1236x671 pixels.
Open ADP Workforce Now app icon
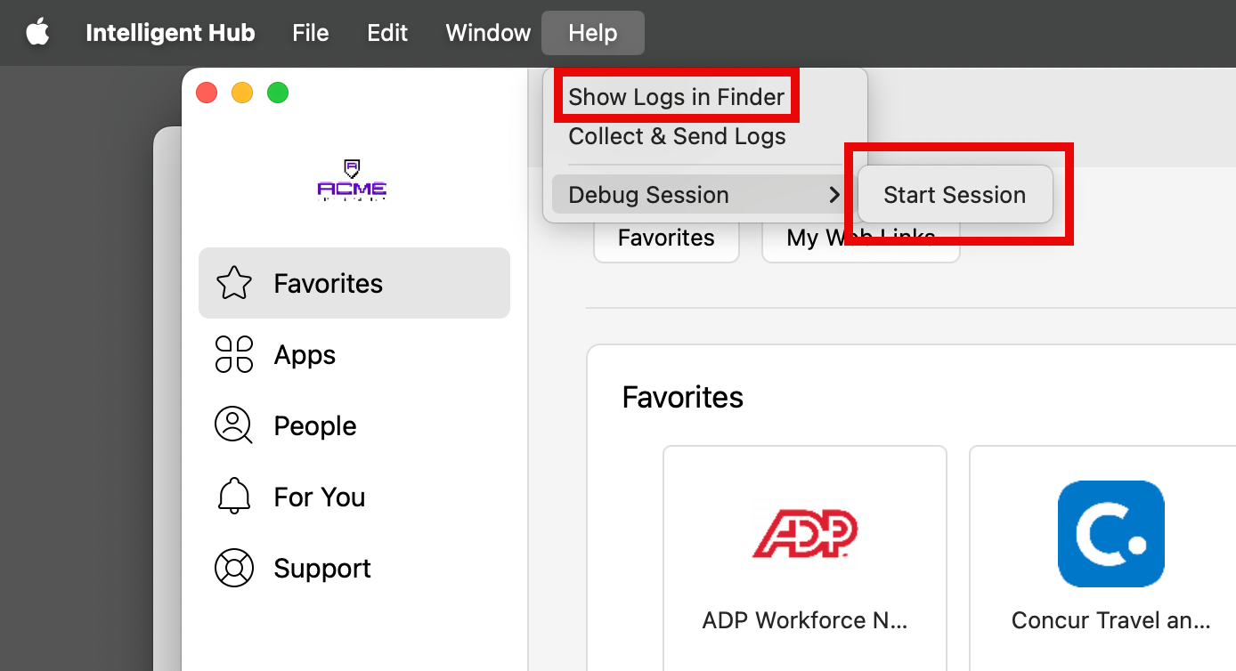(804, 534)
